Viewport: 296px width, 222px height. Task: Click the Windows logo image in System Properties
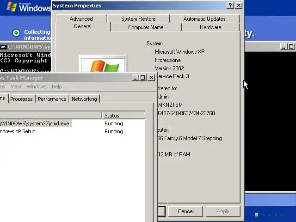103,63
